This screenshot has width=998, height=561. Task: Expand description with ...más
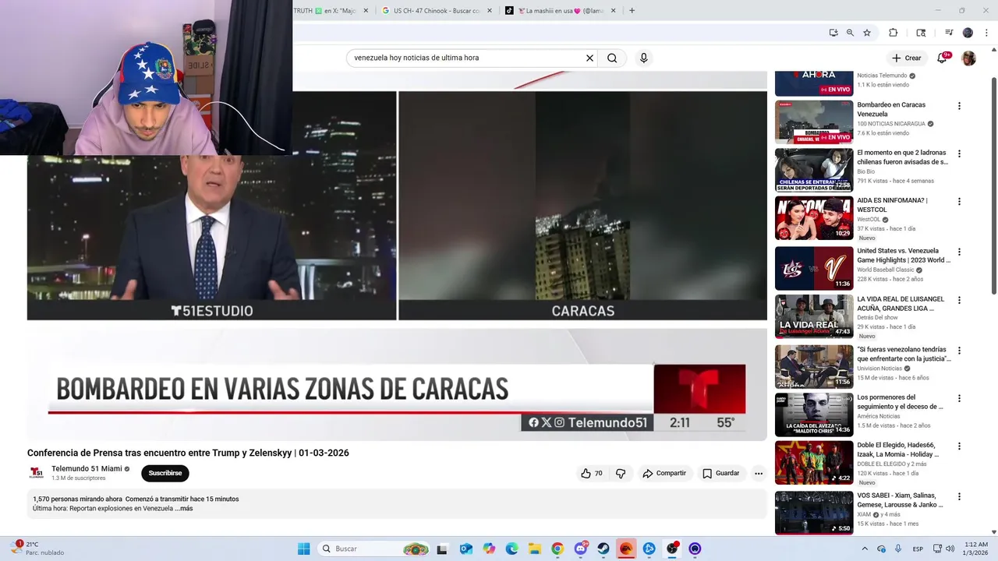[183, 508]
